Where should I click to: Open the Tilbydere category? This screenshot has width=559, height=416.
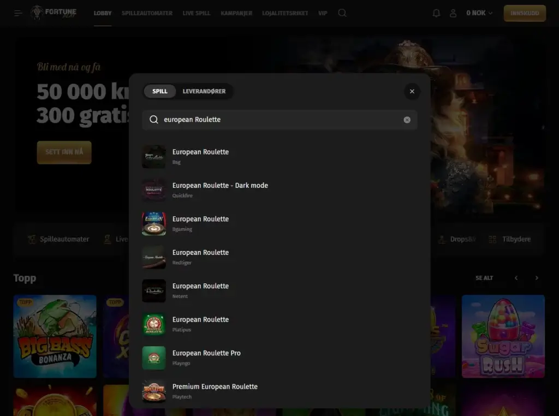510,239
